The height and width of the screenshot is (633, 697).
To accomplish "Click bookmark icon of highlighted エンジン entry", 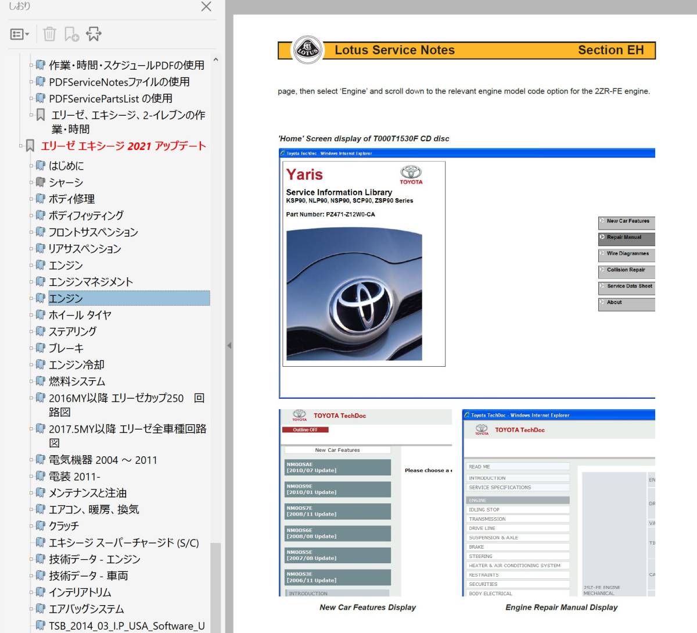I will click(41, 298).
